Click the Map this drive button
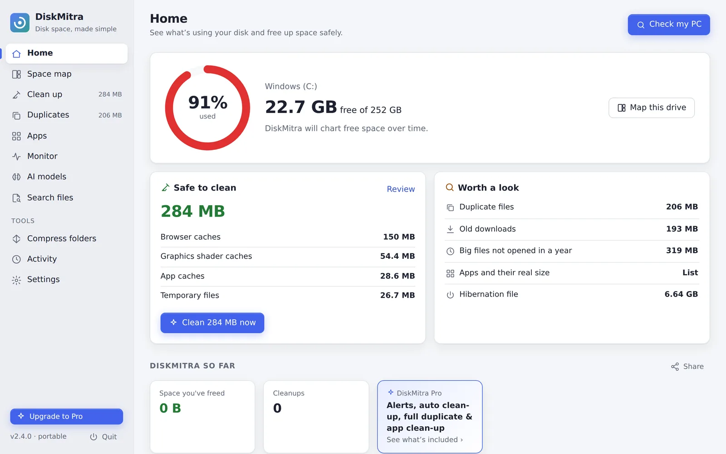This screenshot has width=726, height=454. click(652, 108)
